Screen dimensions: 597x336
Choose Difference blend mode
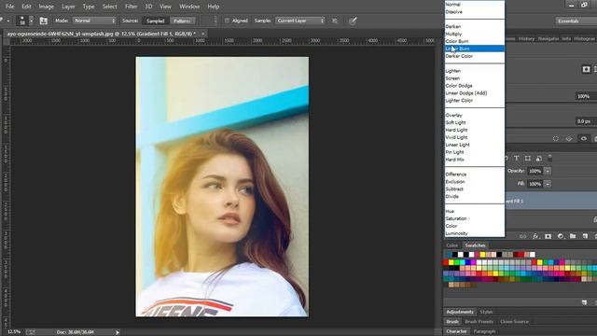[475, 175]
